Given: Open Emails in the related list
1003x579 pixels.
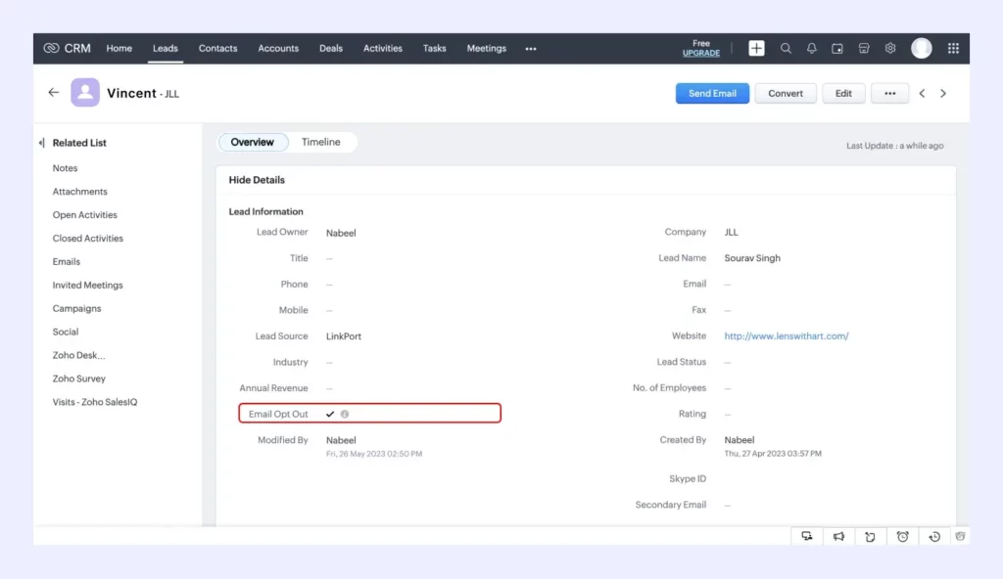Looking at the screenshot, I should click(66, 262).
